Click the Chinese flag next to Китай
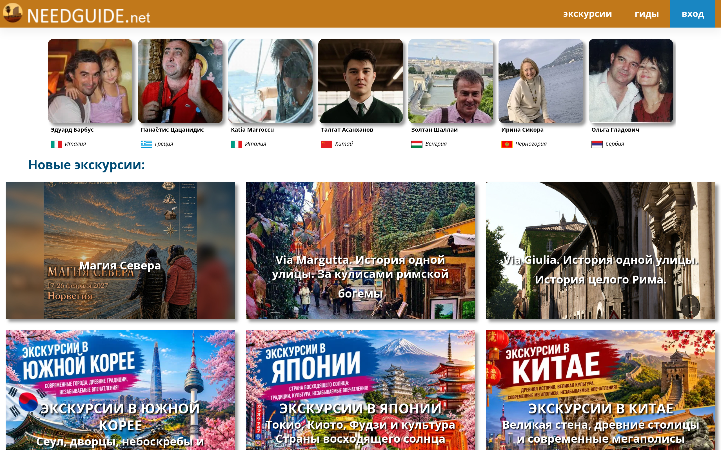This screenshot has width=721, height=450. (326, 144)
